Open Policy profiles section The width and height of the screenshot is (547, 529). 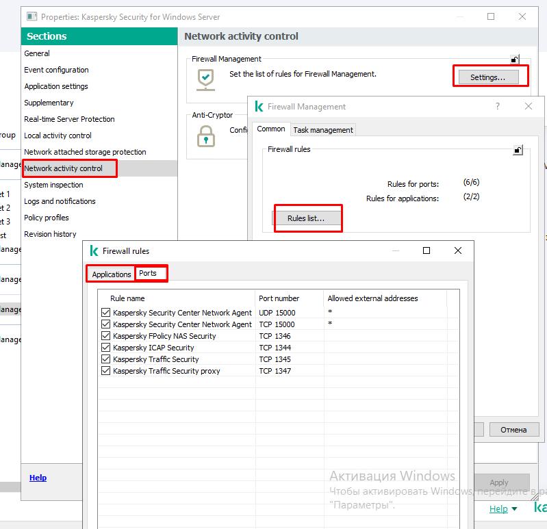click(x=47, y=218)
